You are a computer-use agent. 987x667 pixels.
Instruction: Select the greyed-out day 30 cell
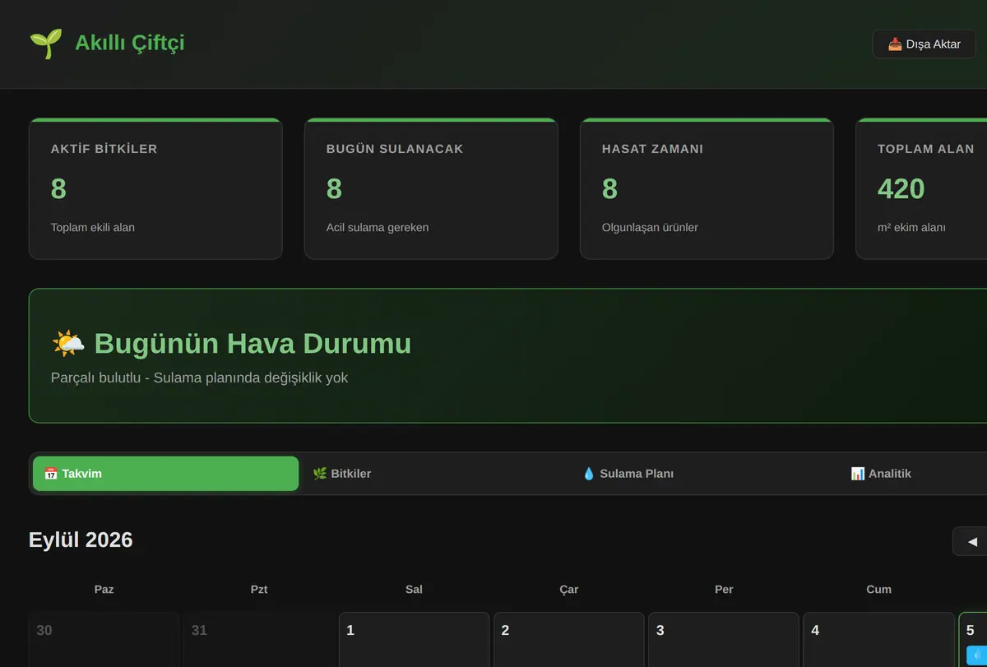pos(104,640)
